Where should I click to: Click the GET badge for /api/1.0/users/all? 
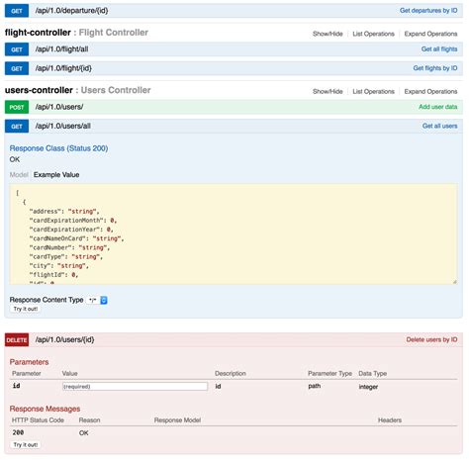point(17,127)
